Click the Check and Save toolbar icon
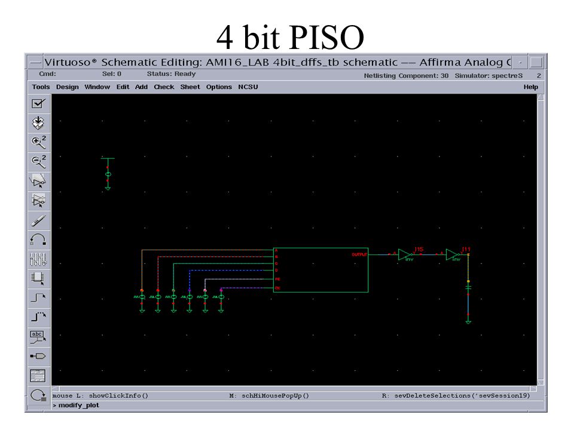This screenshot has width=574, height=430. [38, 103]
